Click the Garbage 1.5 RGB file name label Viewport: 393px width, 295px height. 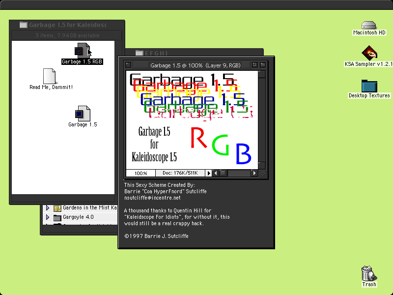(x=82, y=61)
